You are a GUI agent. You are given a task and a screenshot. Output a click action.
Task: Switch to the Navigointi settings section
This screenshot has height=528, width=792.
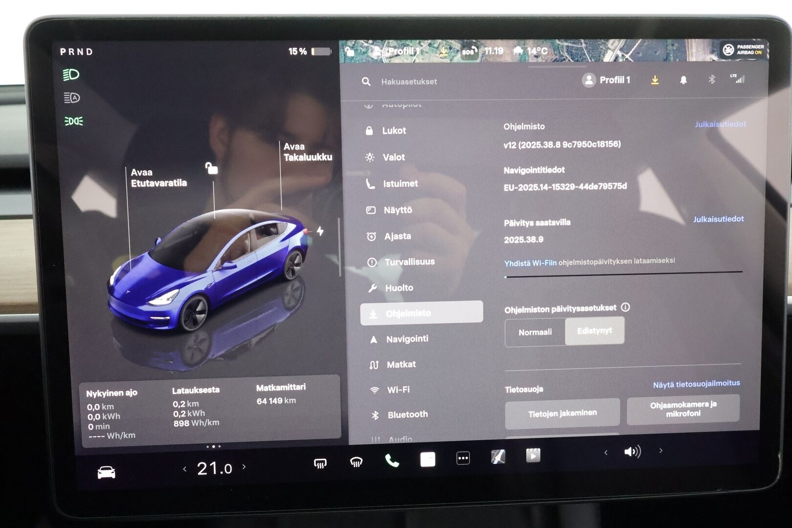click(408, 338)
